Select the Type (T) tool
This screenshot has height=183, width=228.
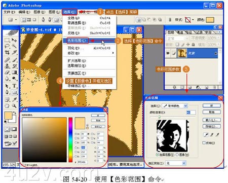15,86
